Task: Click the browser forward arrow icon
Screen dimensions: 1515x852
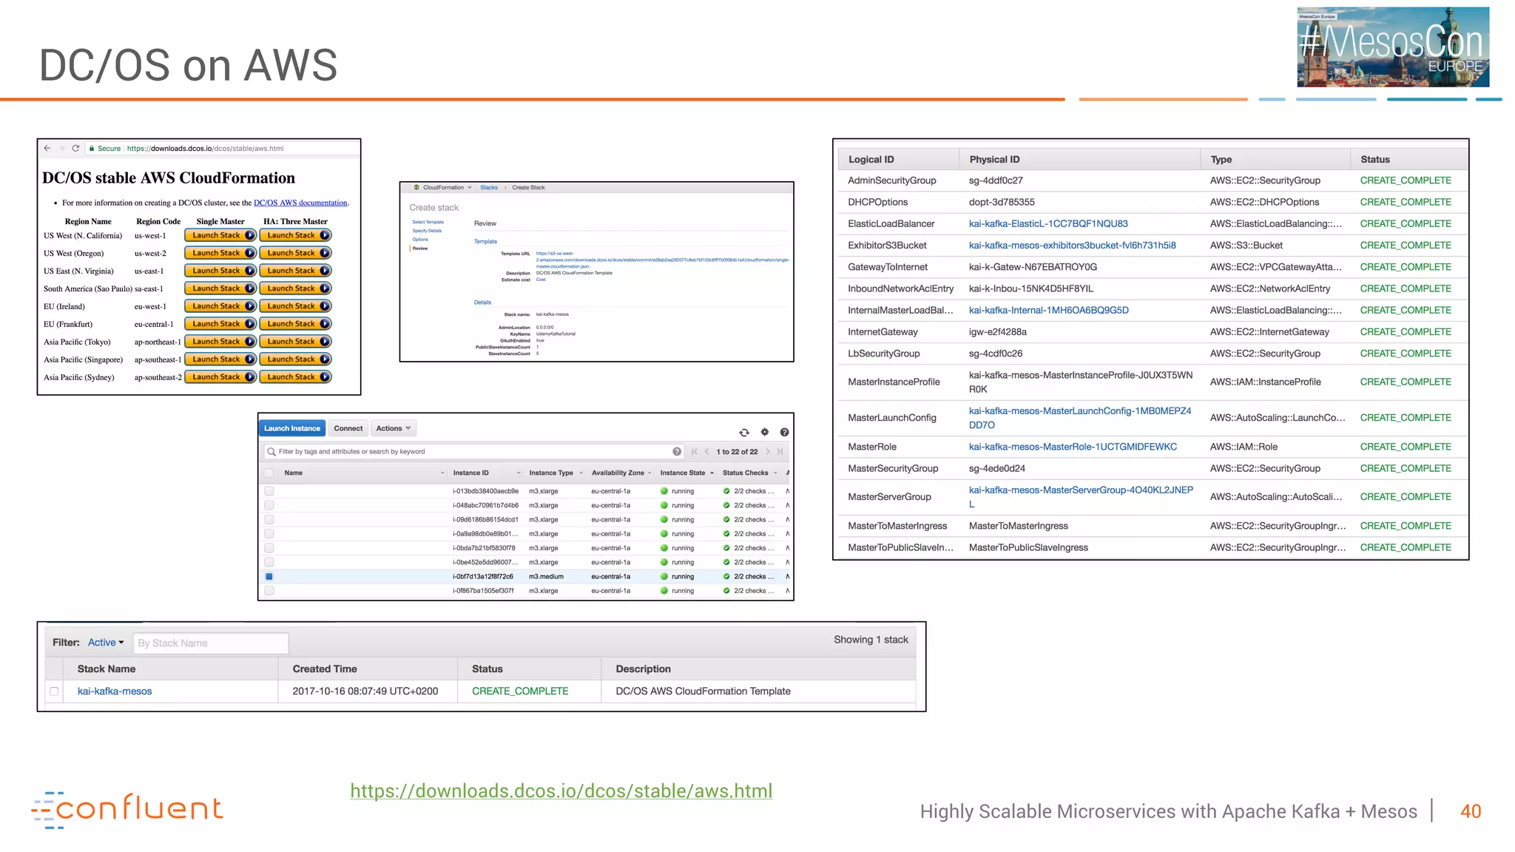Action: 61,148
